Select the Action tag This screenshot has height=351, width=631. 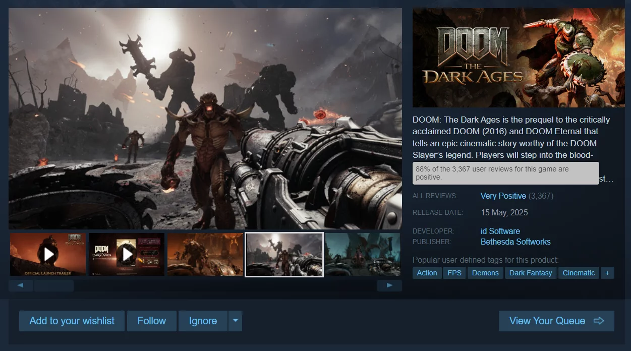click(427, 273)
